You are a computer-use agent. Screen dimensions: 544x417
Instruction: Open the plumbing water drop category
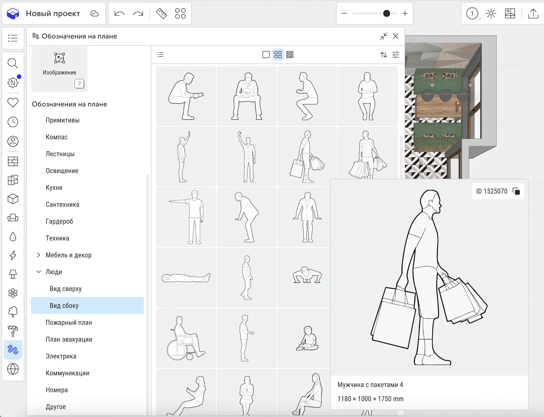click(13, 237)
